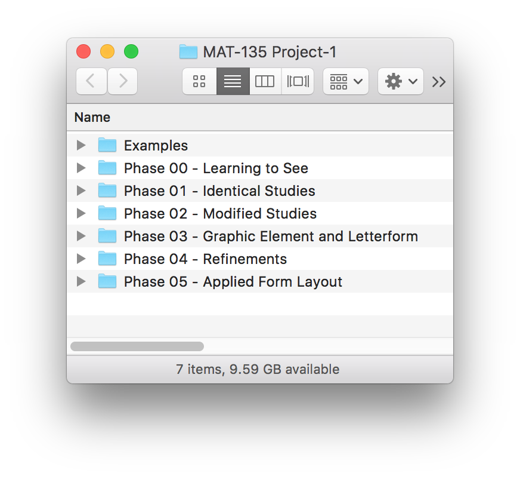The width and height of the screenshot is (520, 479).
Task: Open the Action gear menu
Action: pos(401,81)
